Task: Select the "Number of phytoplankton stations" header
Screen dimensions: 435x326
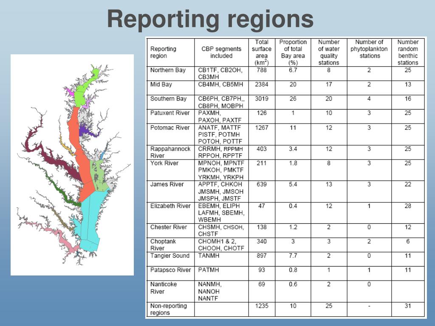Action: [369, 49]
